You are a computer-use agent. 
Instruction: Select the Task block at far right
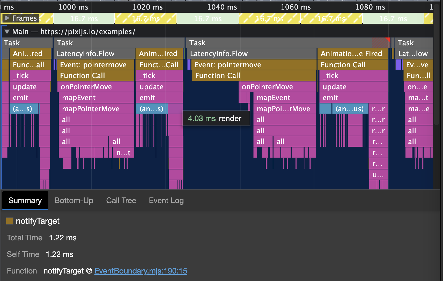(414, 43)
